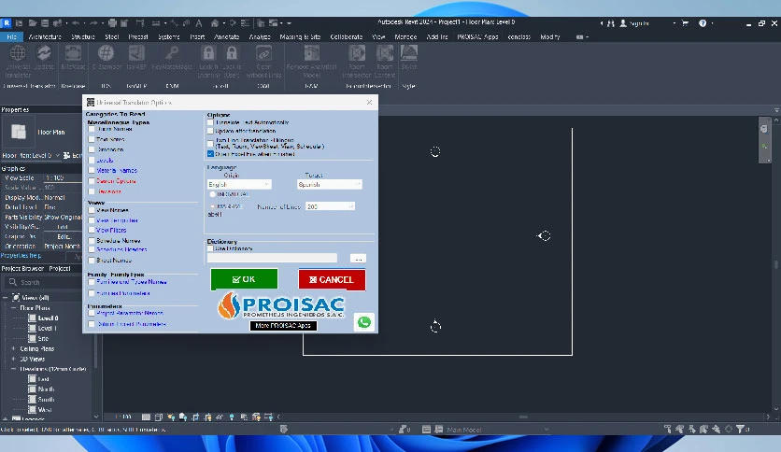Open the Origin language dropdown showing English
This screenshot has height=452, width=781.
pos(239,184)
